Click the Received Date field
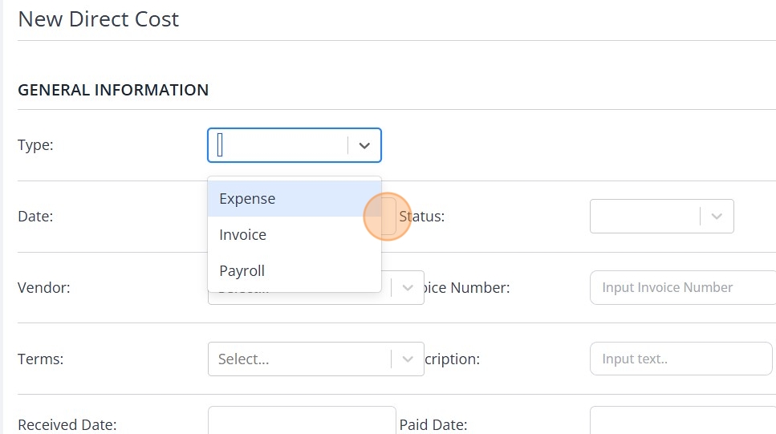 click(x=301, y=422)
